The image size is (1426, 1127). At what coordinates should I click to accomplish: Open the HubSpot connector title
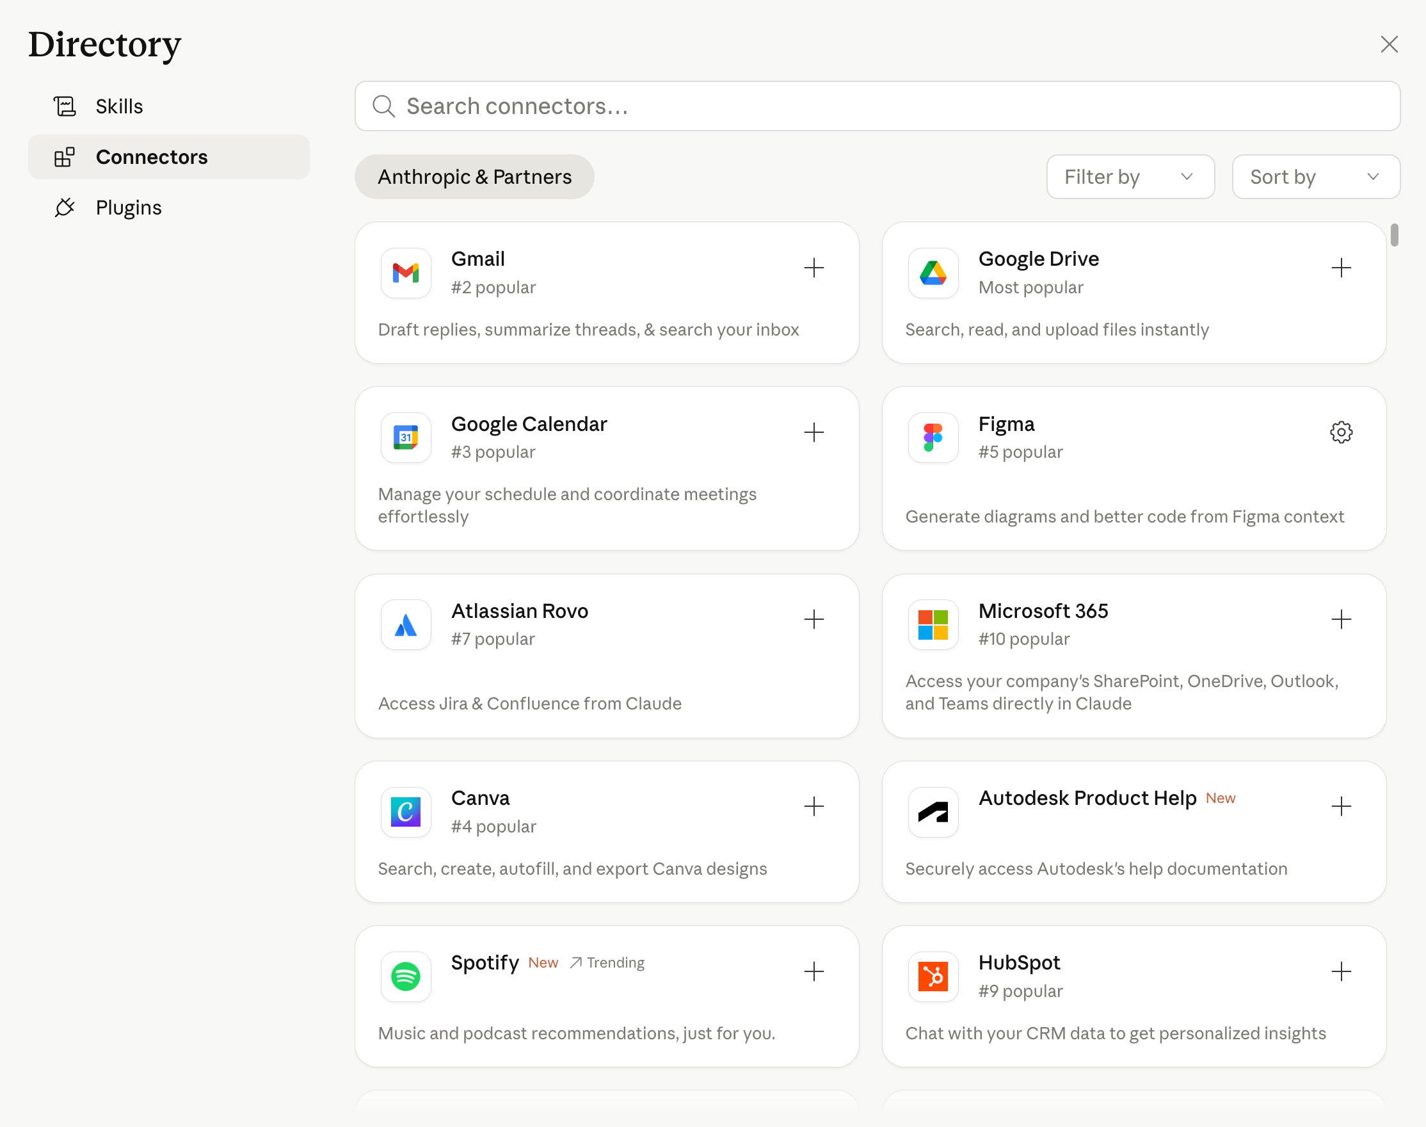1019,962
